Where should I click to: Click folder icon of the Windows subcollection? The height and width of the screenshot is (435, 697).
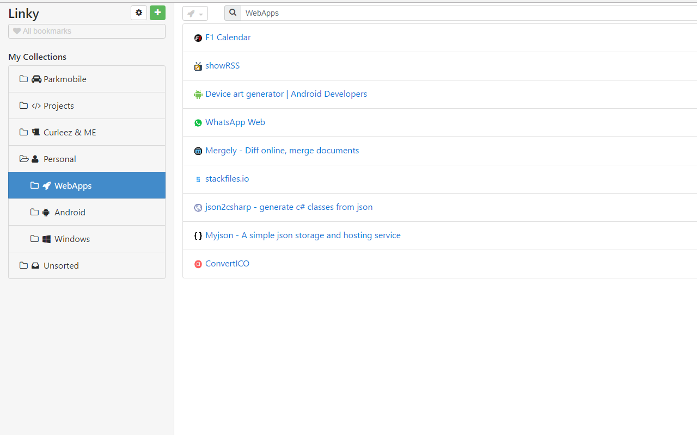point(34,239)
